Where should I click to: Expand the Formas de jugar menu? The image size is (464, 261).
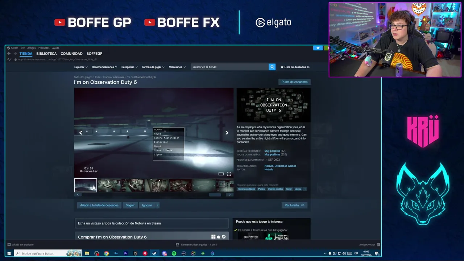tap(153, 67)
